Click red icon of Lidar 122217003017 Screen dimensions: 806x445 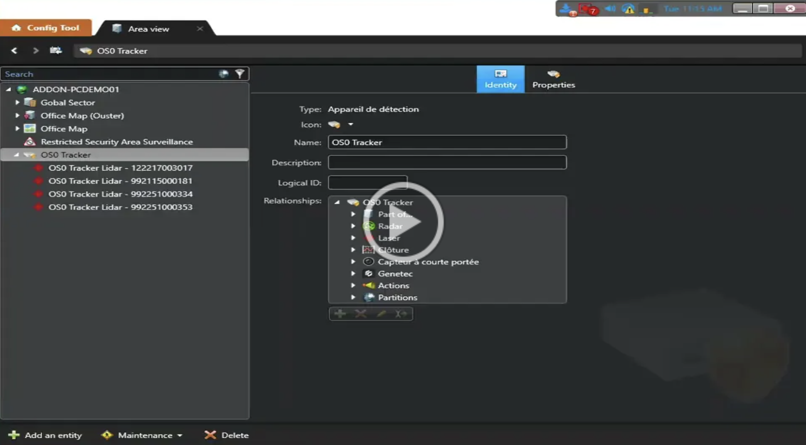pyautogui.click(x=38, y=168)
